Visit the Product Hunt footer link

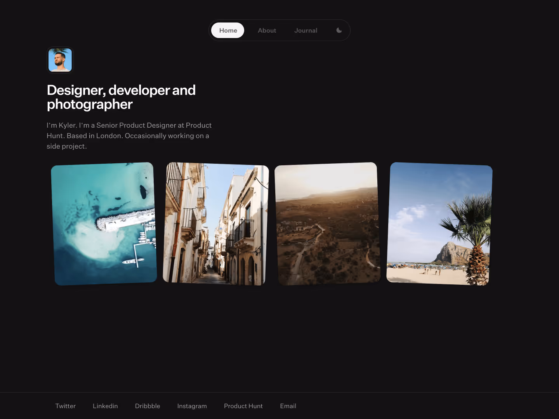pyautogui.click(x=243, y=406)
